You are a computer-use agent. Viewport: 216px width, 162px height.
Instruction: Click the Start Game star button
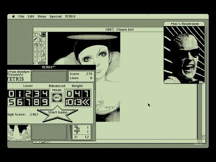(x=58, y=114)
